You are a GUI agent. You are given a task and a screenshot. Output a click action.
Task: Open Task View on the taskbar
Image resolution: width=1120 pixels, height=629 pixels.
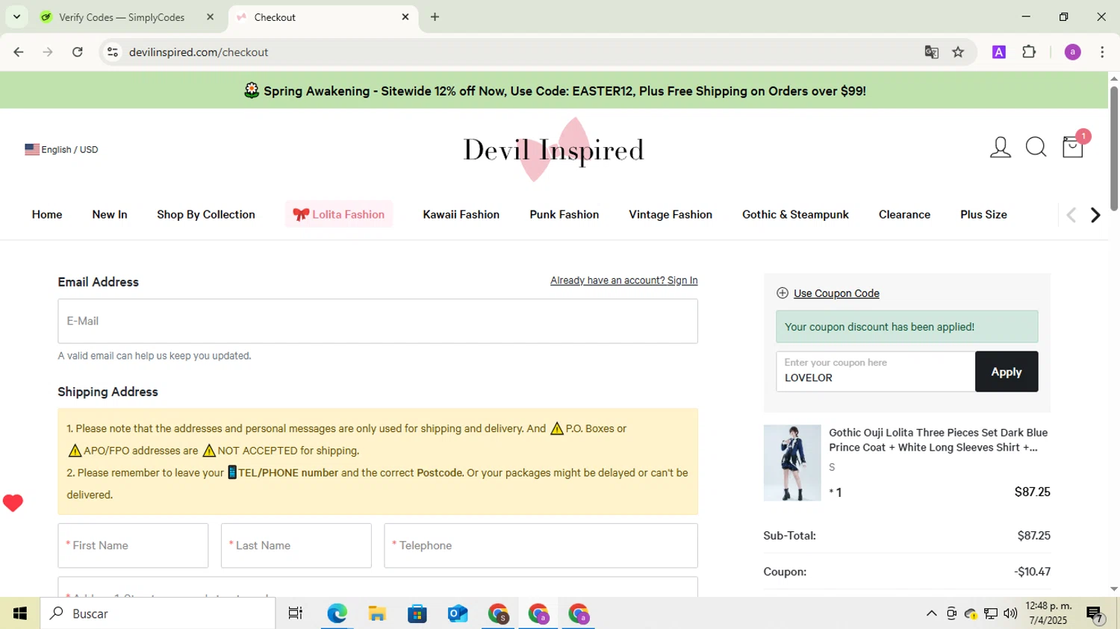coord(296,613)
